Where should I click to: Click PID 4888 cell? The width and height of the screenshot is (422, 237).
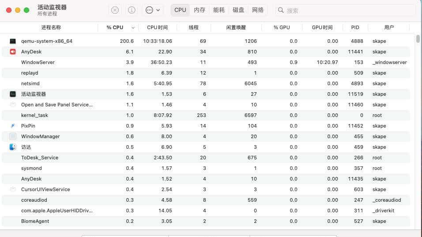pos(357,41)
